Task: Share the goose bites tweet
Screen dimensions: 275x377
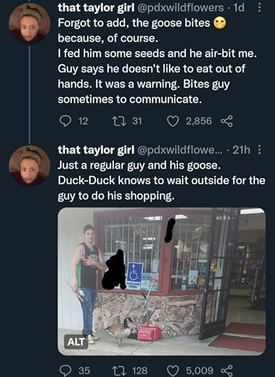Action: pos(227,121)
